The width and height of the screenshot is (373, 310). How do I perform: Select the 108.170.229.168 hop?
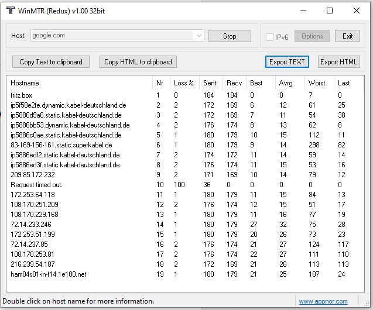(34, 215)
